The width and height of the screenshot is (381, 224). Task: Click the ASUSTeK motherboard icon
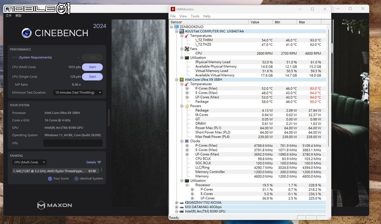(x=182, y=31)
